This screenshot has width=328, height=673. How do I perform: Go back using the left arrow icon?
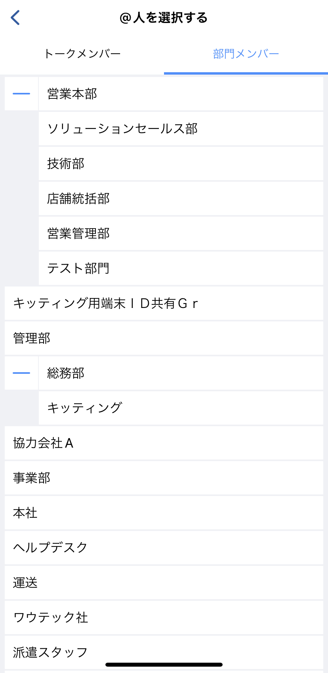[15, 17]
